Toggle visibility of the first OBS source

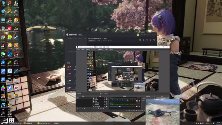pos(105,98)
